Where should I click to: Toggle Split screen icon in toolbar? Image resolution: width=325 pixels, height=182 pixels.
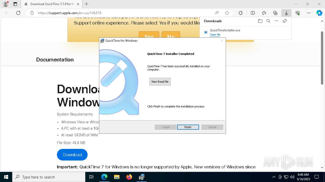(253, 13)
